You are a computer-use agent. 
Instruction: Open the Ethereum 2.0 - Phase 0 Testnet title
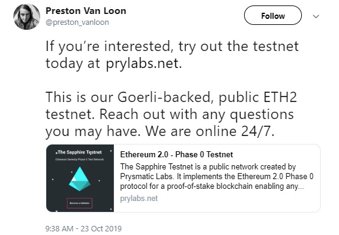point(176,154)
